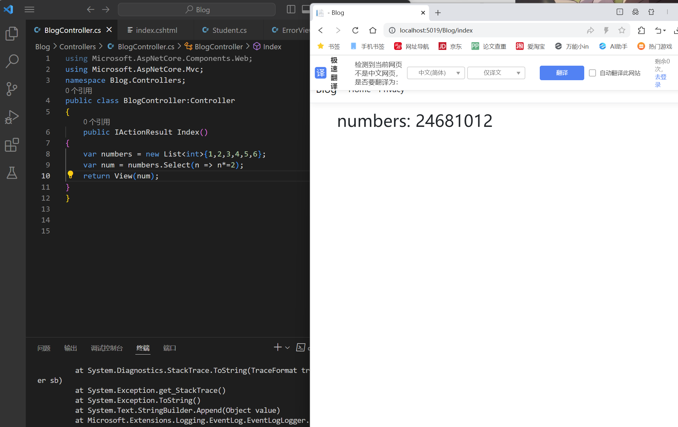Image resolution: width=678 pixels, height=427 pixels.
Task: Switch to the index.cshtml editor tab
Action: 156,30
